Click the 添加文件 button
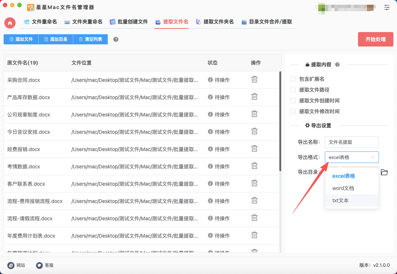This screenshot has height=274, width=397. point(21,39)
